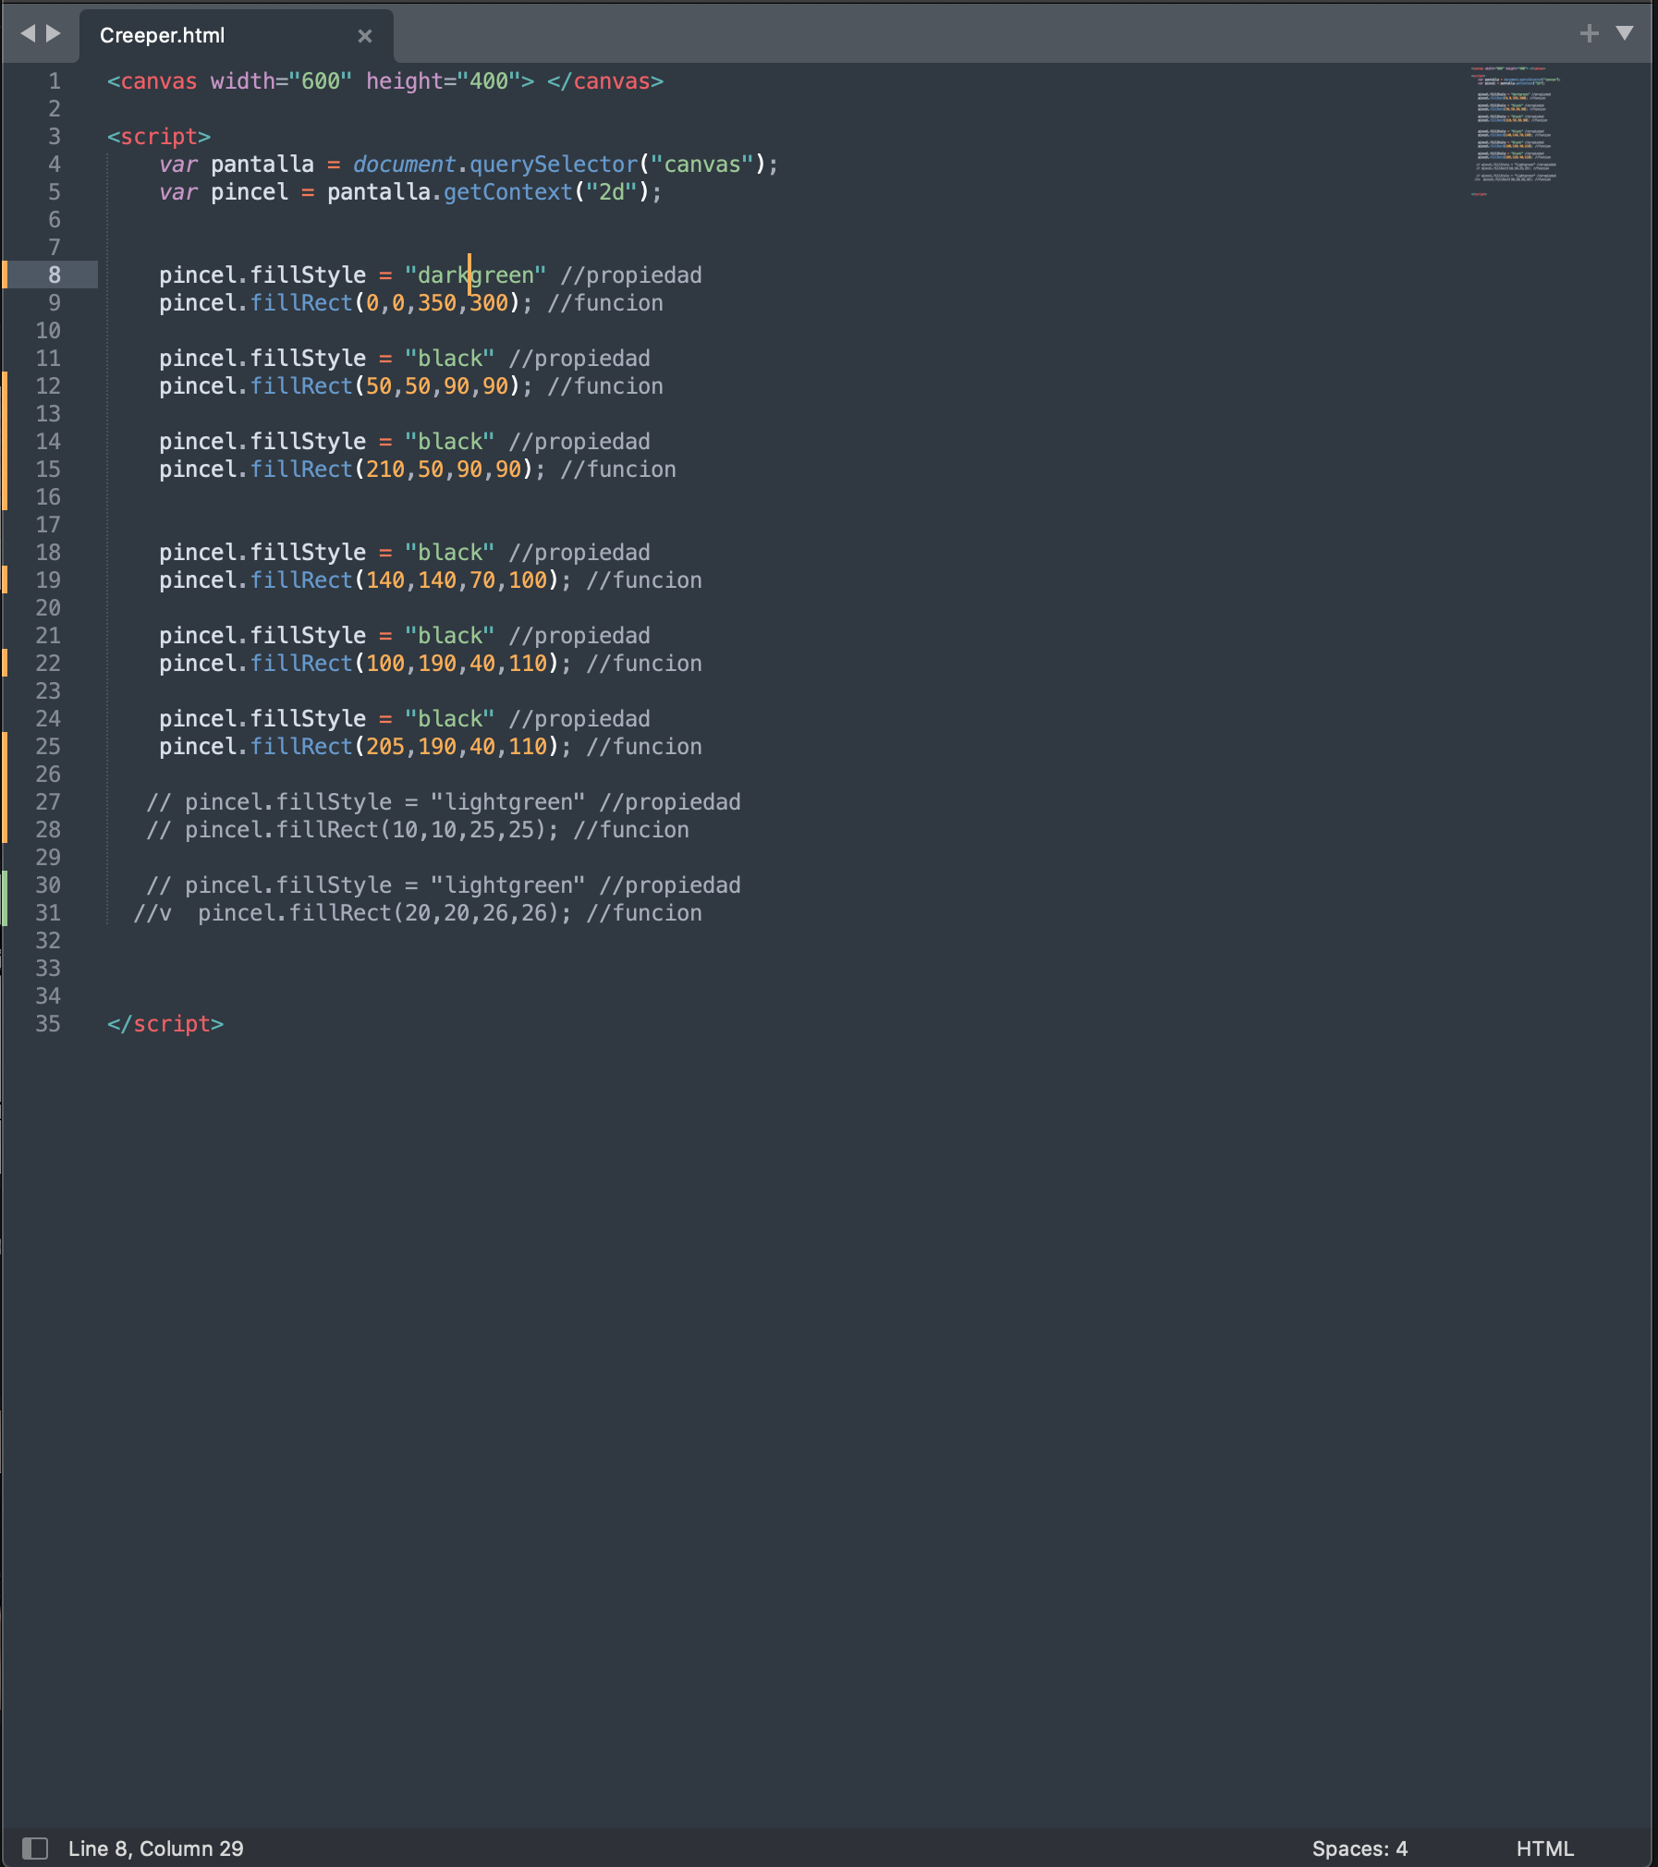1658x1867 pixels.
Task: Close the Creeper.html tab
Action: (x=365, y=35)
